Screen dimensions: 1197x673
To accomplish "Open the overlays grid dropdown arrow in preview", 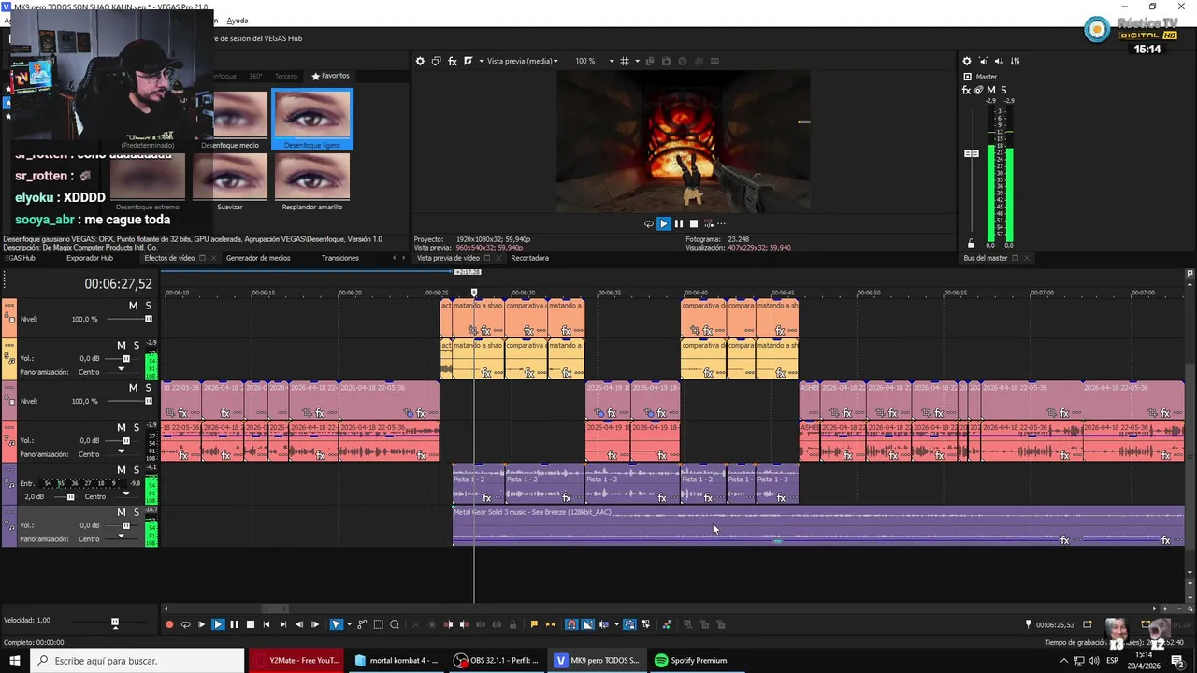I will point(637,61).
